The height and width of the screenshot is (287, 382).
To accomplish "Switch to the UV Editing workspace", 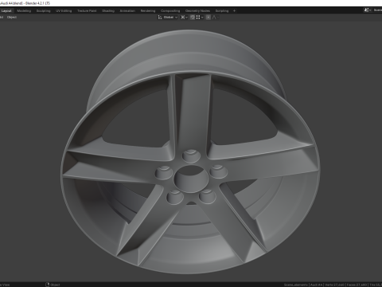I will point(64,11).
